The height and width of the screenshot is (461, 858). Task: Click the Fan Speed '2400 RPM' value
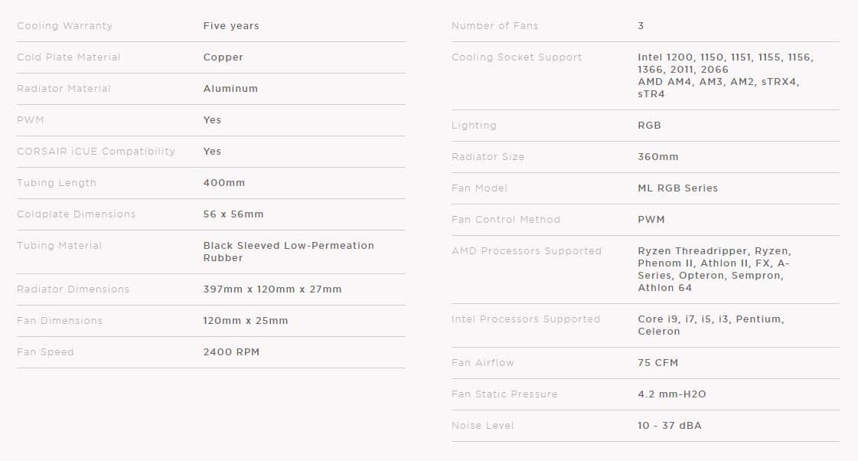pyautogui.click(x=231, y=351)
